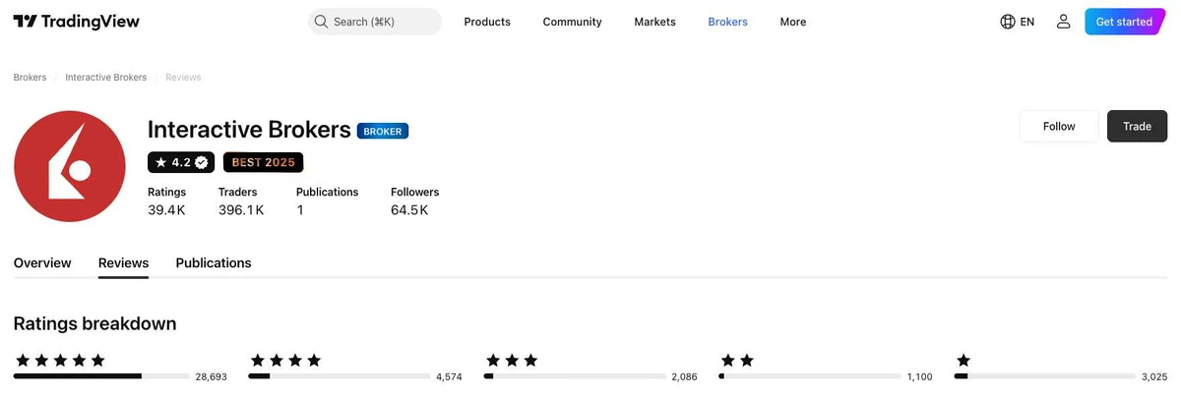Screen dimensions: 1181x399
Task: Click the 4.2 star rating badge
Action: point(181,162)
